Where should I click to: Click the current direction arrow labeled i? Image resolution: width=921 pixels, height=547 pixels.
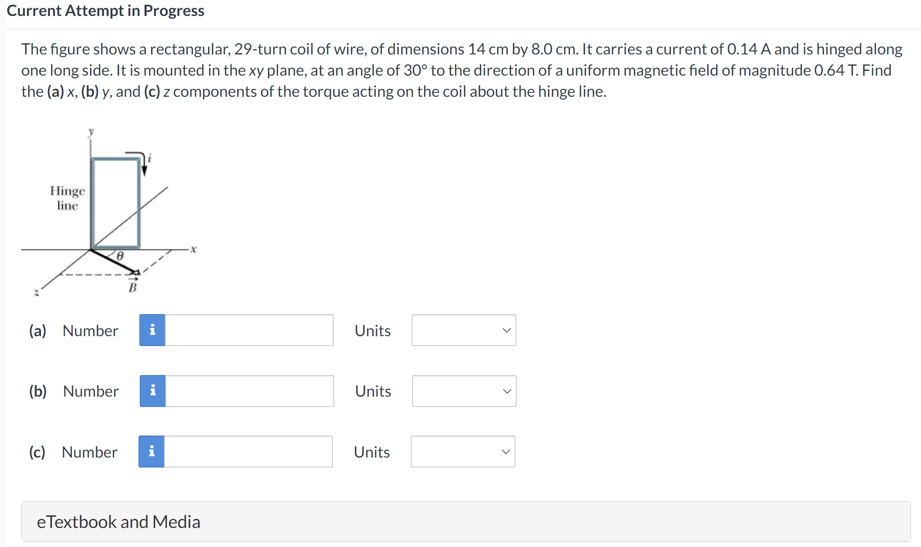144,164
